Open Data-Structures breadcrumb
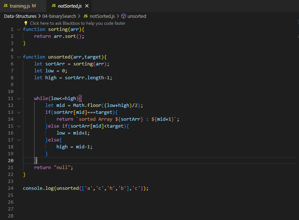Image resolution: width=299 pixels, height=220 pixels. coord(20,16)
